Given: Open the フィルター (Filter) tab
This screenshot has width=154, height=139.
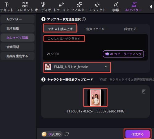Looking at the screenshot, I should tap(79, 7).
